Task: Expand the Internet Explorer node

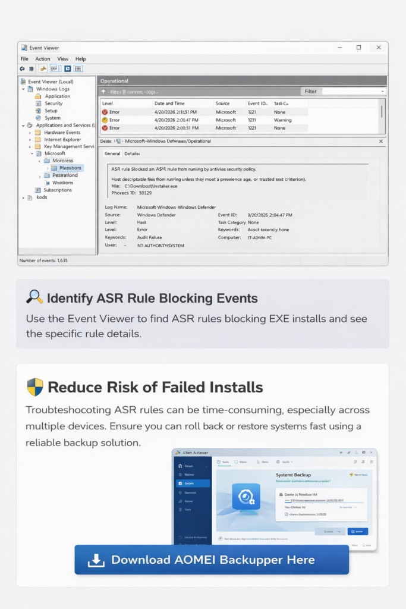Action: pos(30,140)
